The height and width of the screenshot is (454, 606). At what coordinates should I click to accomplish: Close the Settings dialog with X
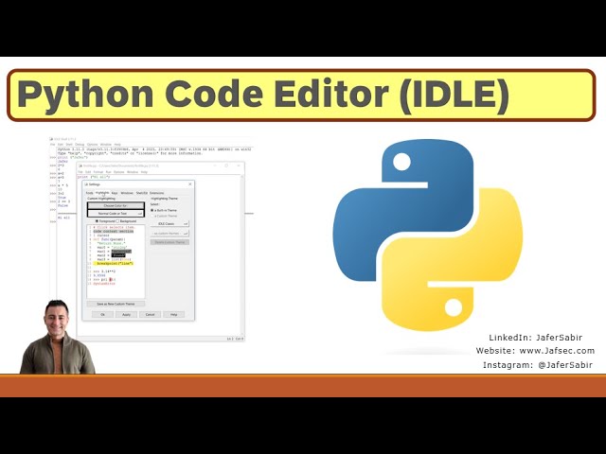(189, 184)
